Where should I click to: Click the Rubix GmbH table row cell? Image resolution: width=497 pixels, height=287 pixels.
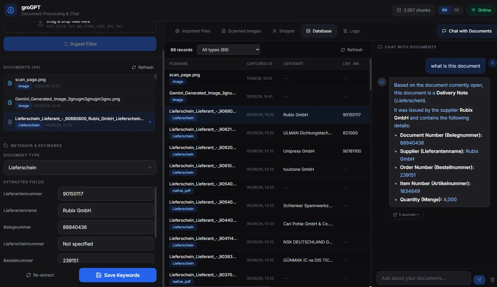295,115
